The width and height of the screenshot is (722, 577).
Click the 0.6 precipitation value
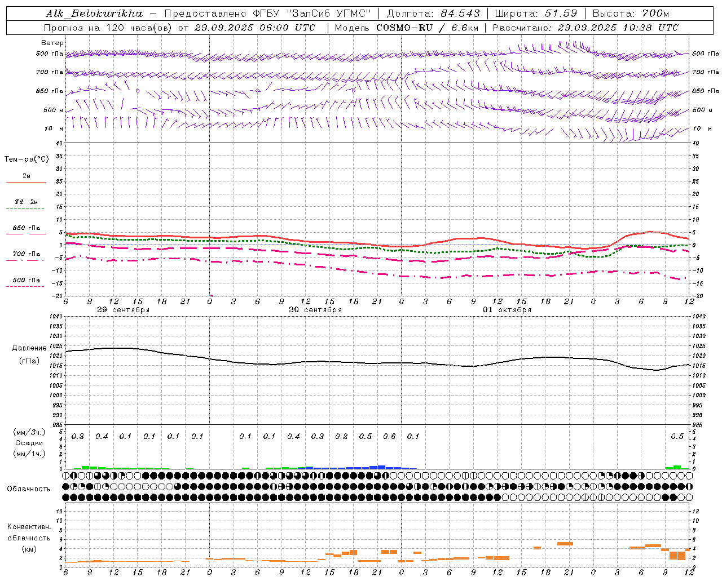[389, 436]
